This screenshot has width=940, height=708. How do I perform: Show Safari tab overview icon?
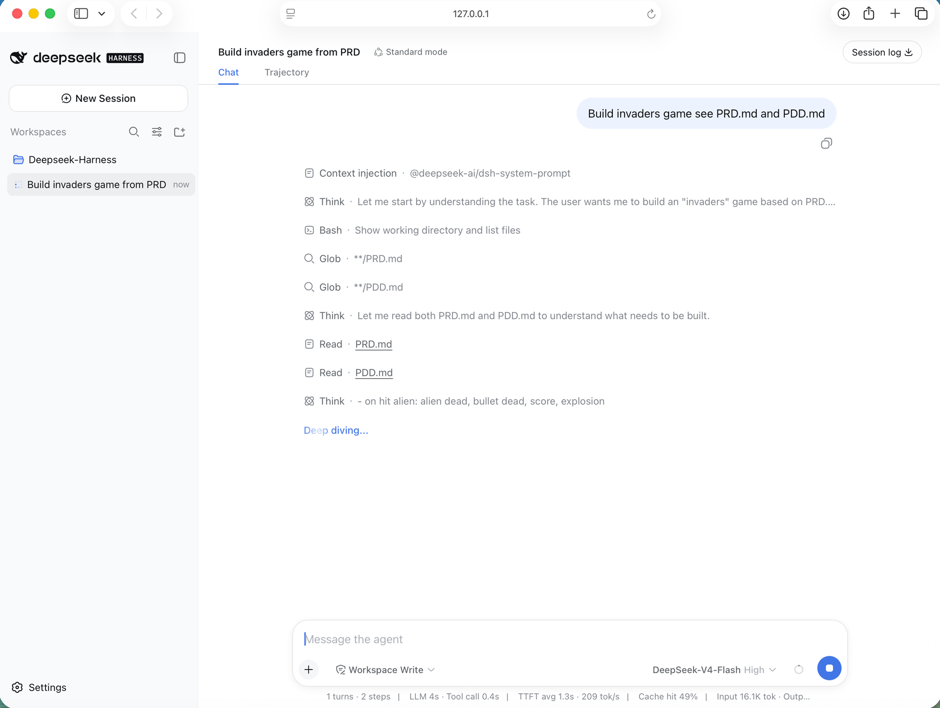pos(921,14)
